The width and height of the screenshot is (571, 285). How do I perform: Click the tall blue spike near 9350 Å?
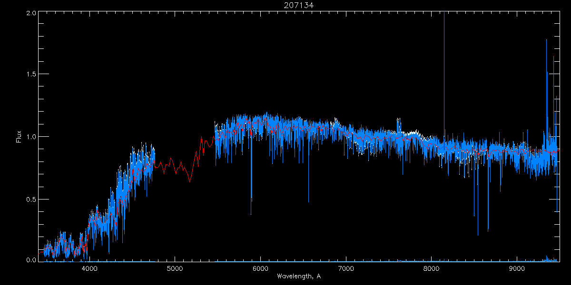click(546, 71)
